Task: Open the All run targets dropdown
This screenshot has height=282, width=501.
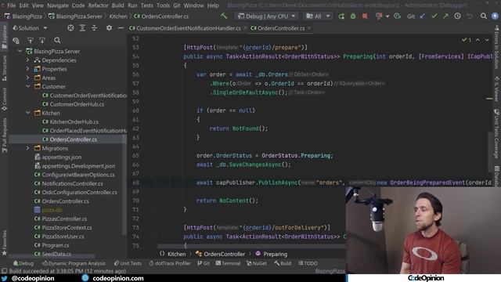Action: click(318, 16)
